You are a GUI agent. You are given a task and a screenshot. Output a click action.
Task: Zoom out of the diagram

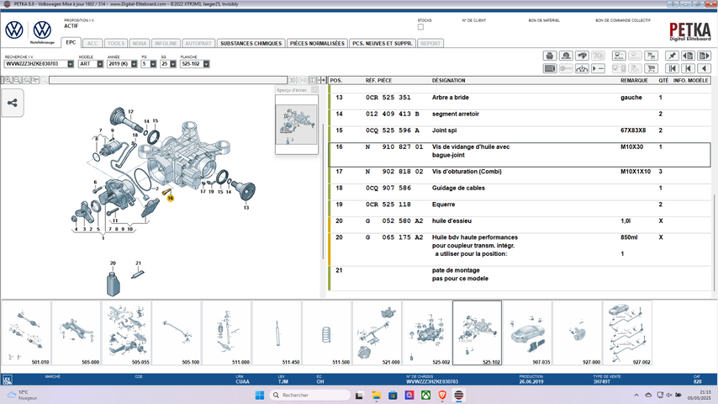pyautogui.click(x=17, y=80)
